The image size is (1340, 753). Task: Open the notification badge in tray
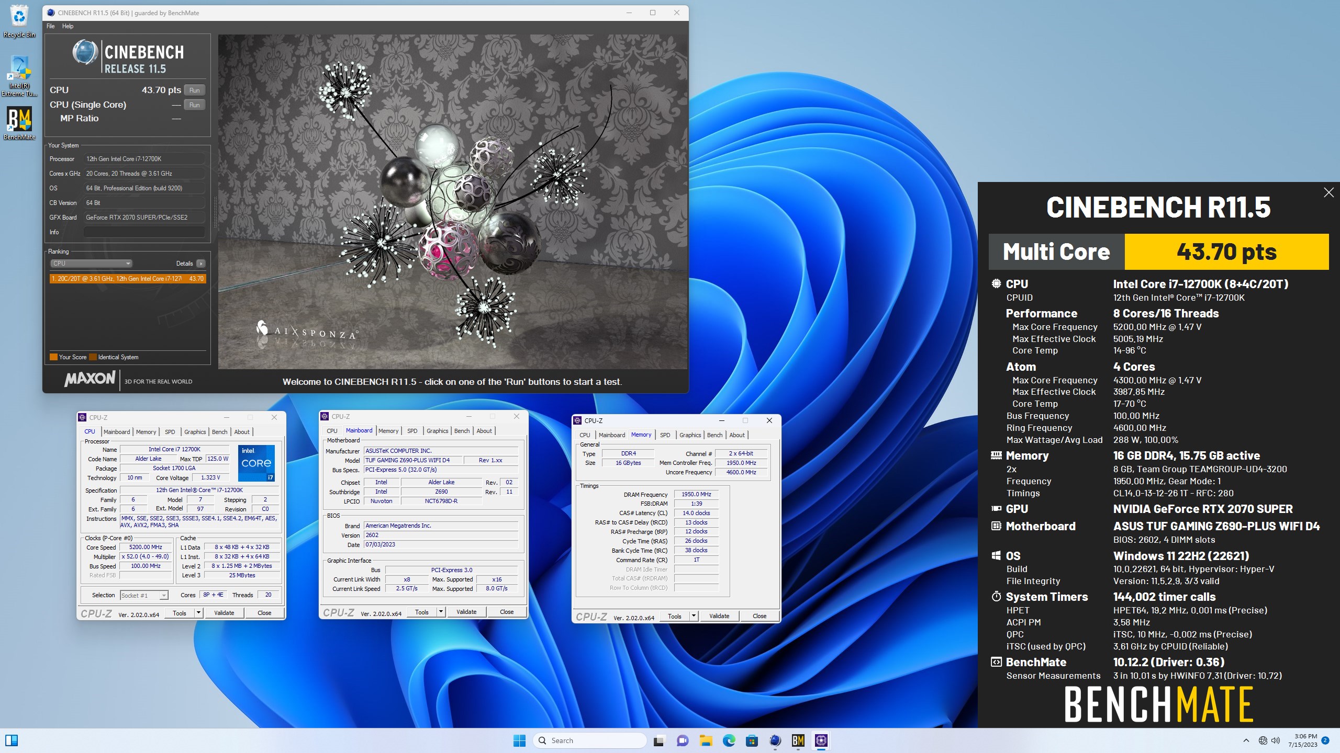point(1325,740)
